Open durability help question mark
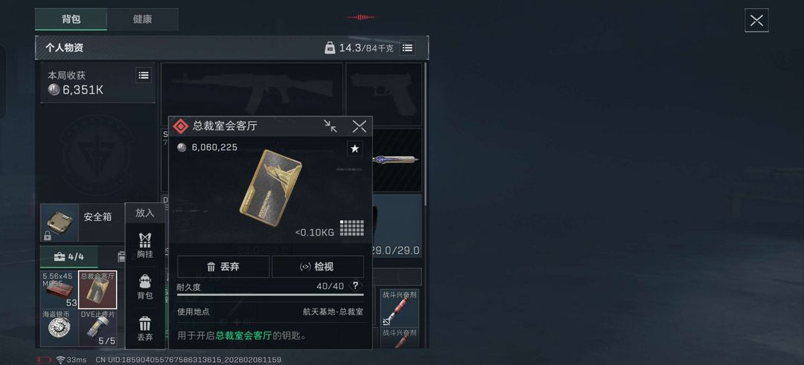This screenshot has height=365, width=804. tap(354, 285)
